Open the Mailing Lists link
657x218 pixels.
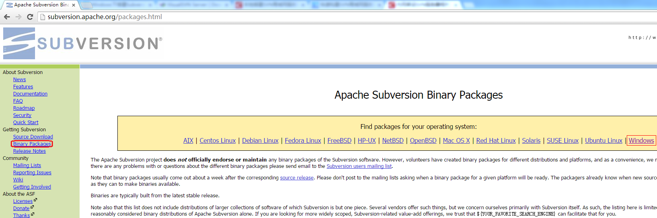pos(27,165)
